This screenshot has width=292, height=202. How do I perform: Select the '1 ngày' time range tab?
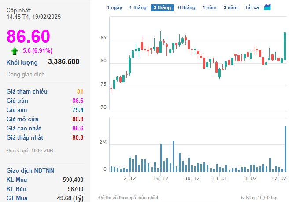[115, 7]
